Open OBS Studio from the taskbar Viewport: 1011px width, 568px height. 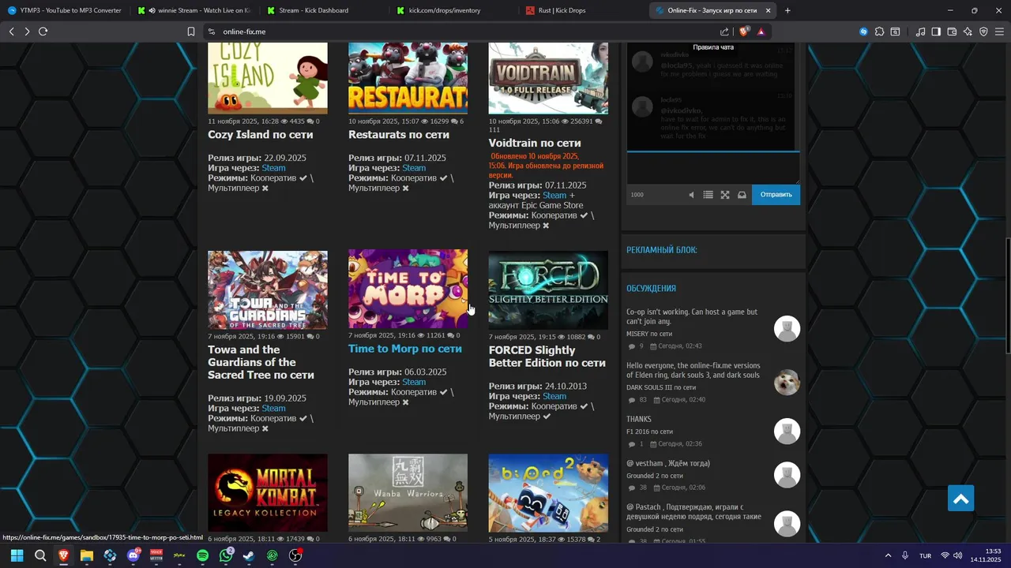(x=295, y=555)
